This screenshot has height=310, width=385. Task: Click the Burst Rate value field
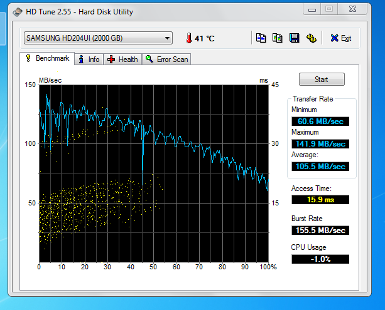tap(320, 230)
